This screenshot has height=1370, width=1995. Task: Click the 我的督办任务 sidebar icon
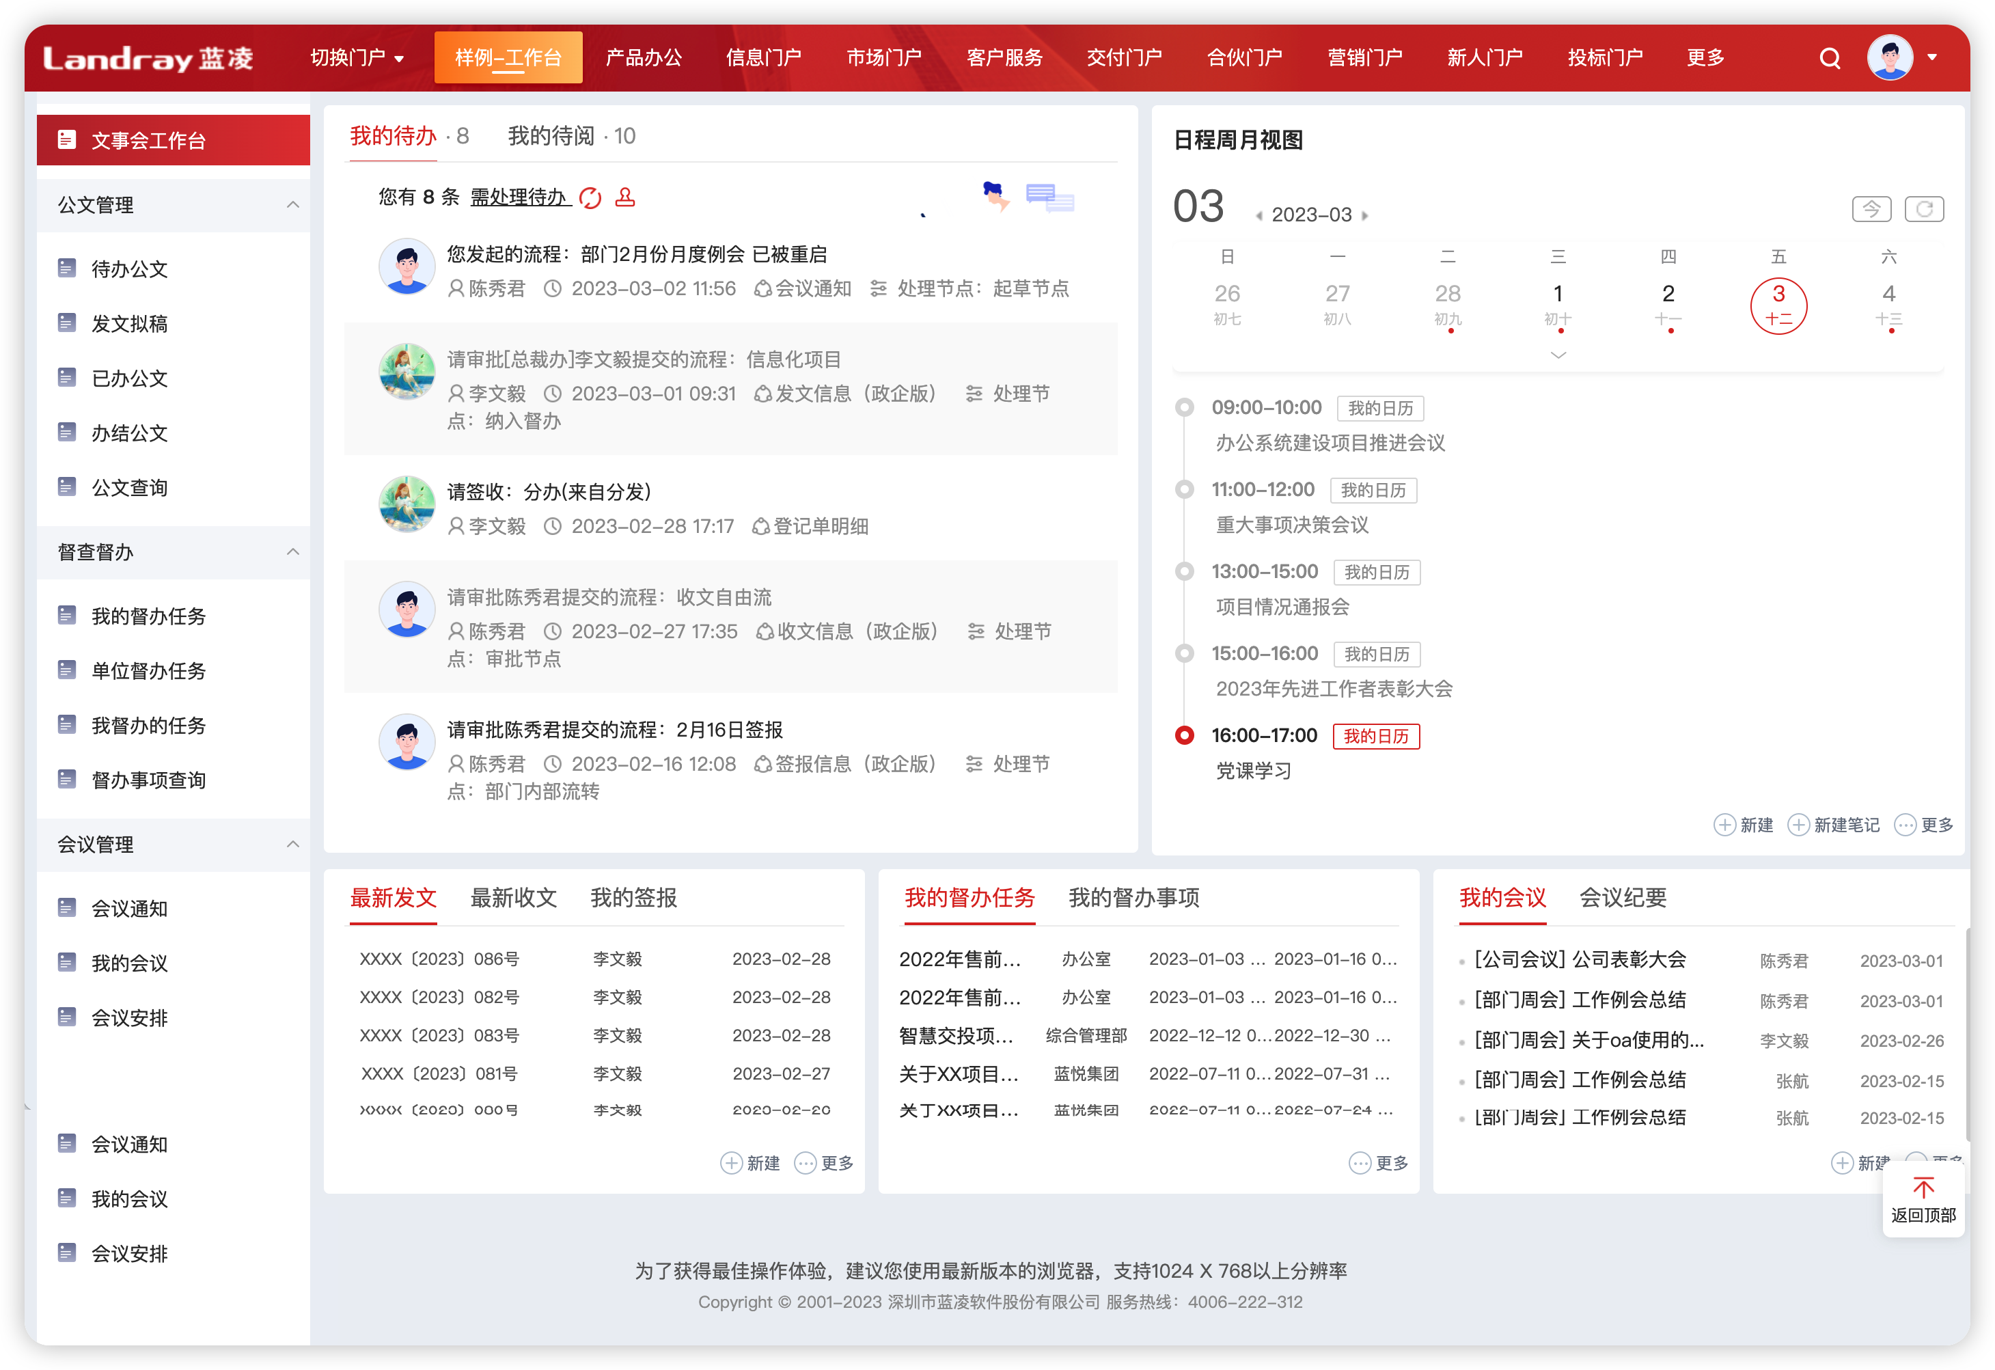(67, 616)
